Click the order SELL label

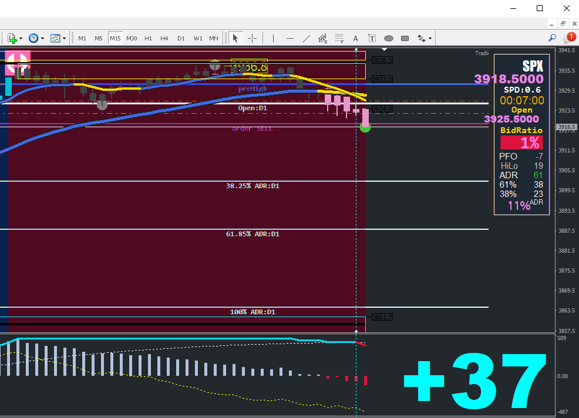point(252,128)
